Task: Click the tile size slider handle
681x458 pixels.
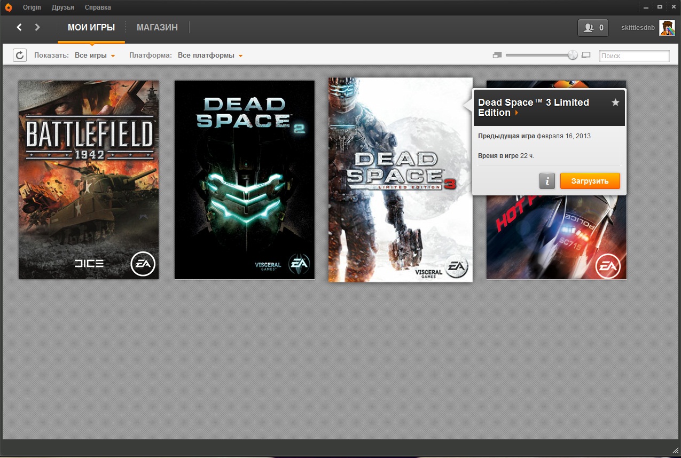Action: tap(573, 55)
